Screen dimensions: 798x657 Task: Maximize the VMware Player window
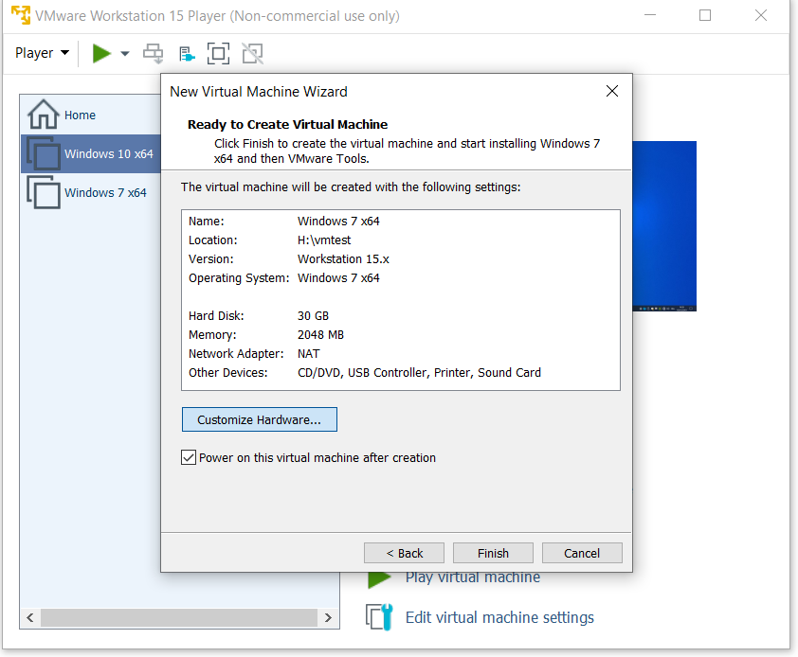pyautogui.click(x=705, y=15)
